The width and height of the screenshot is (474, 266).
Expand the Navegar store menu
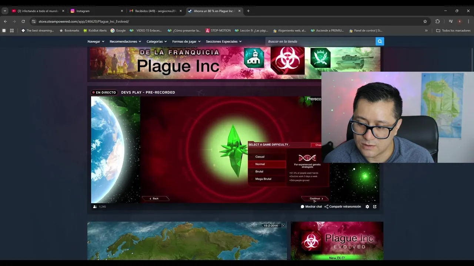pos(96,41)
